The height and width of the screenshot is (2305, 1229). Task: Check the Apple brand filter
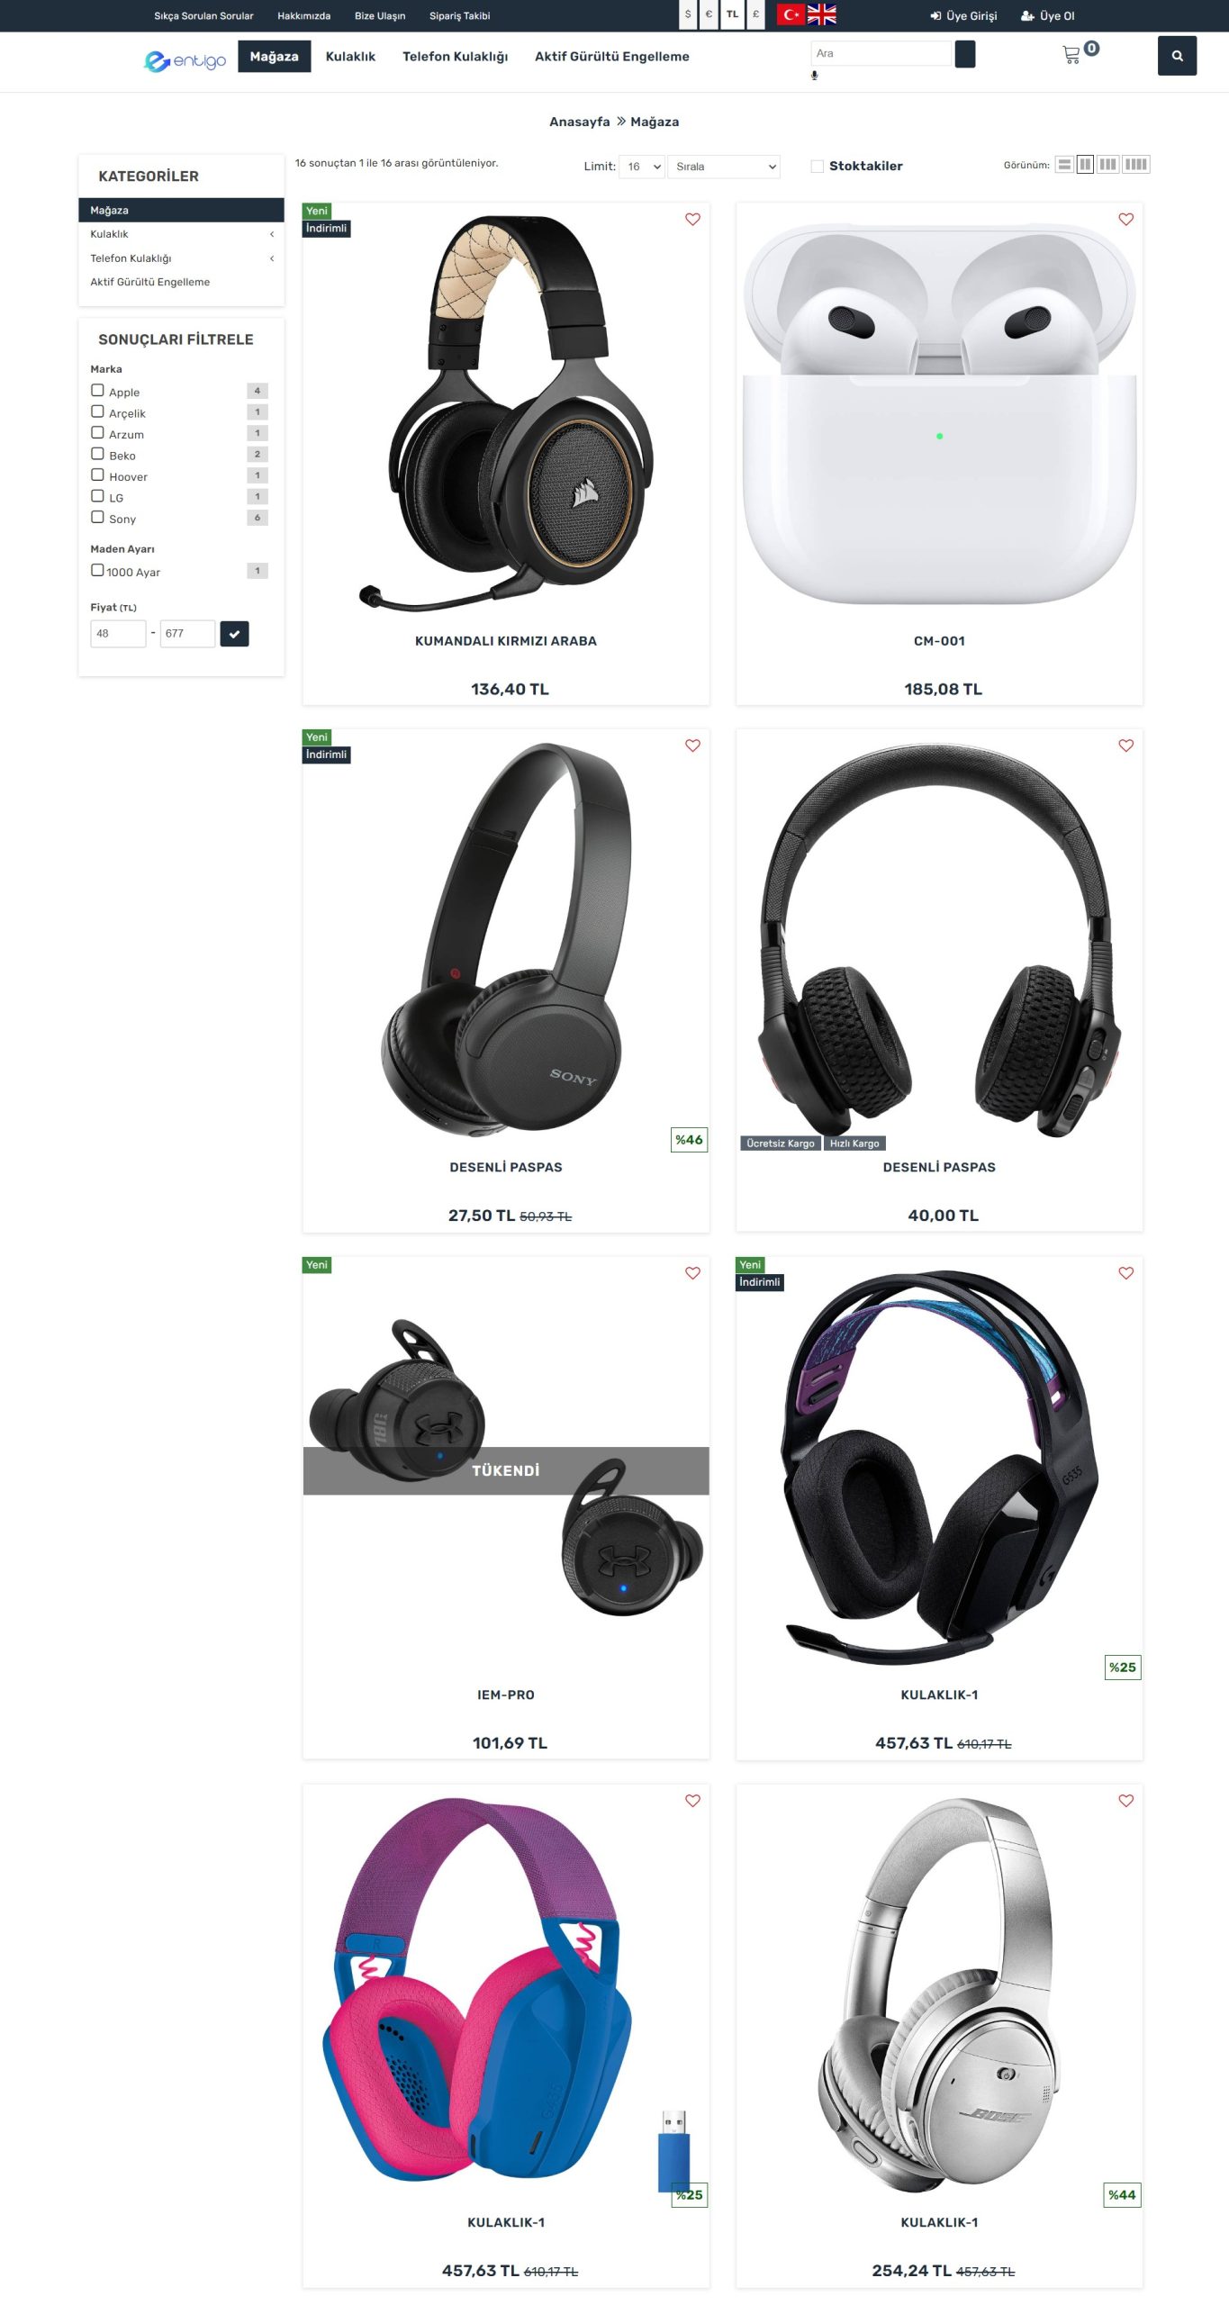pyautogui.click(x=97, y=391)
